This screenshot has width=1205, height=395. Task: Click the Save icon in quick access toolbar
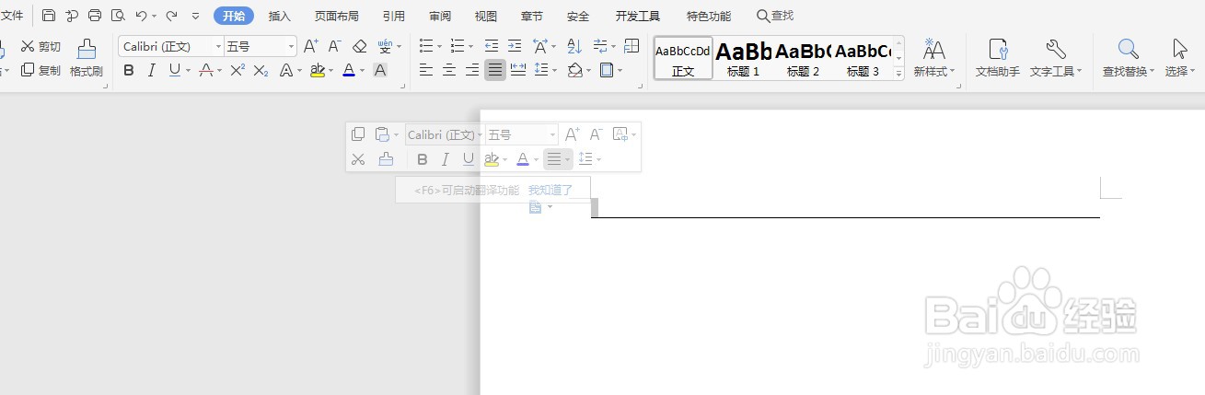point(49,16)
